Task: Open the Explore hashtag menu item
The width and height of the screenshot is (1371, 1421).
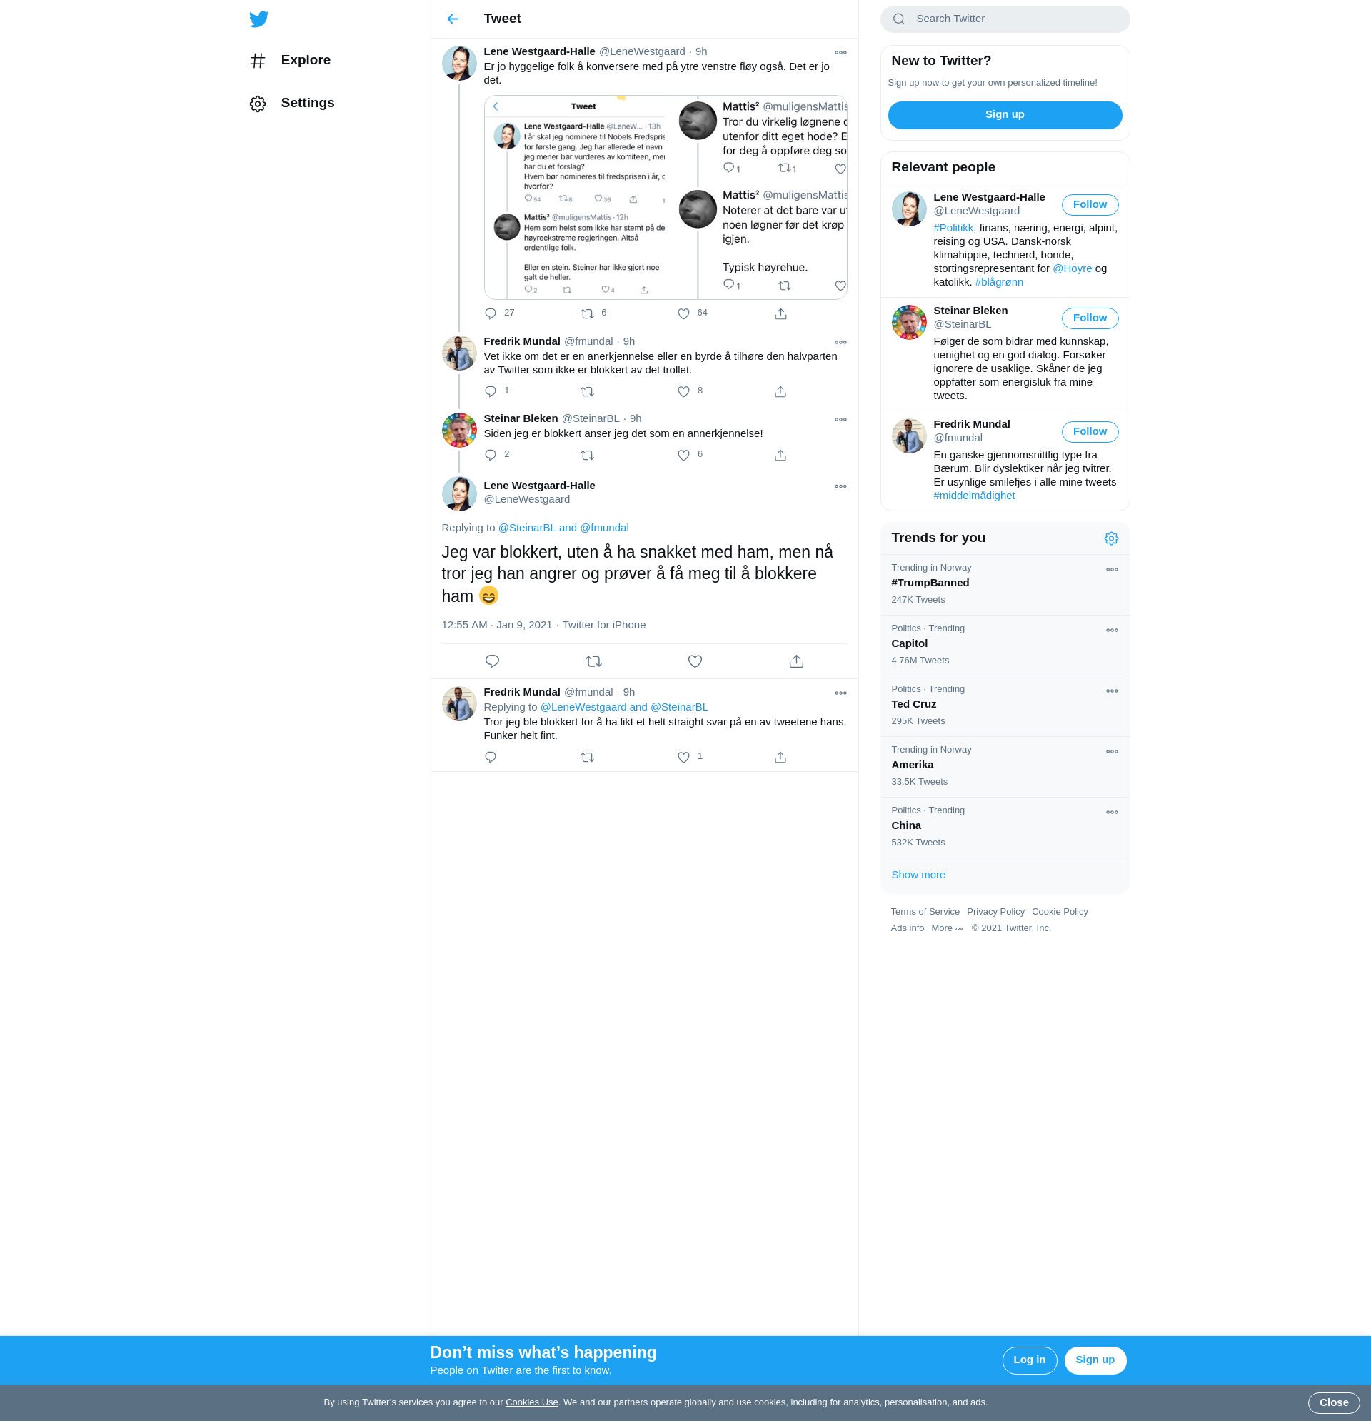Action: (x=290, y=60)
